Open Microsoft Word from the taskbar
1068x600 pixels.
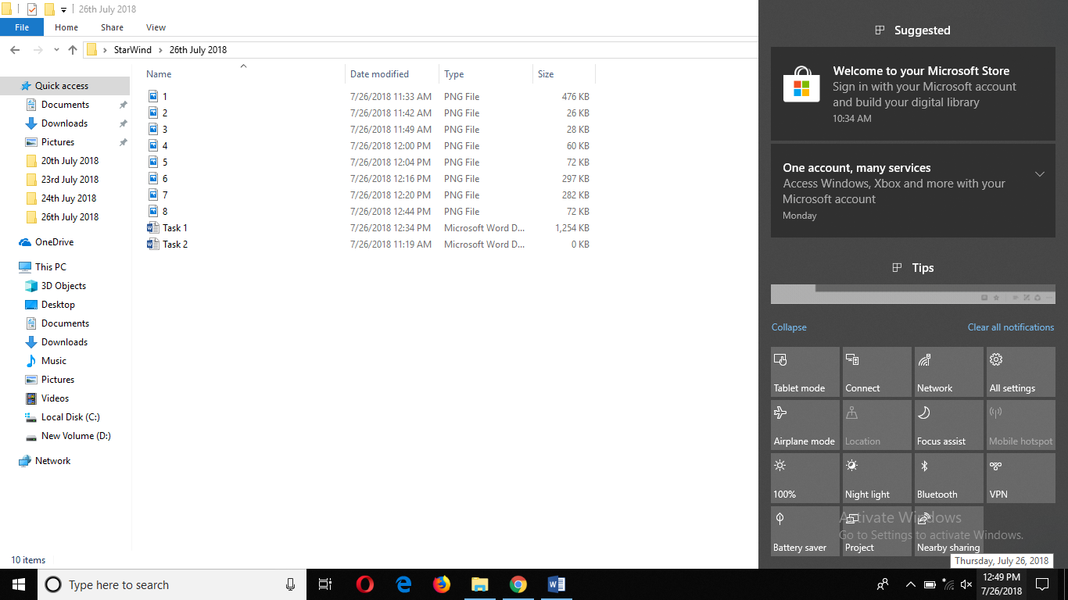click(x=557, y=584)
